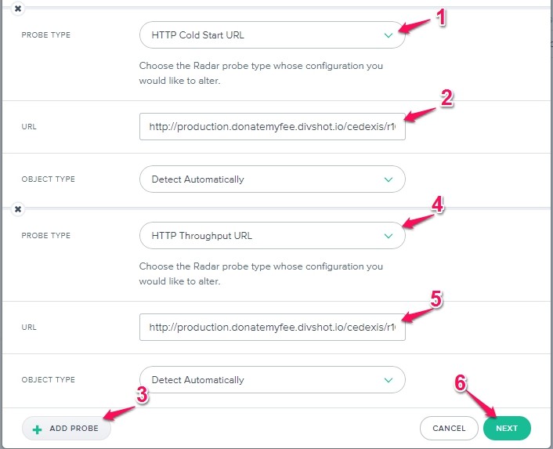Click the red annotation number 2
553x449 pixels.
pos(446,98)
